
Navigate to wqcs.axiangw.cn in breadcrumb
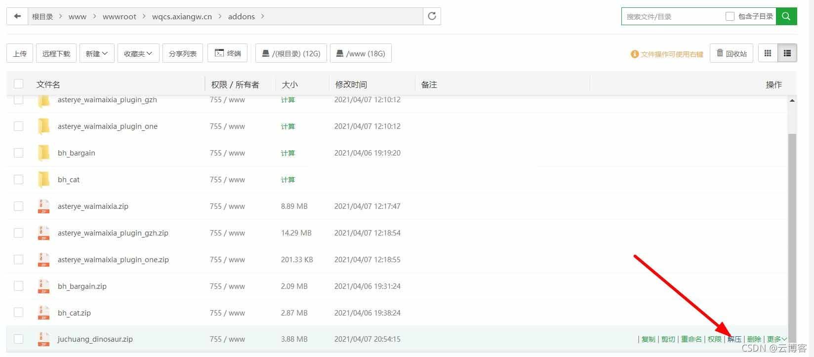(x=182, y=16)
